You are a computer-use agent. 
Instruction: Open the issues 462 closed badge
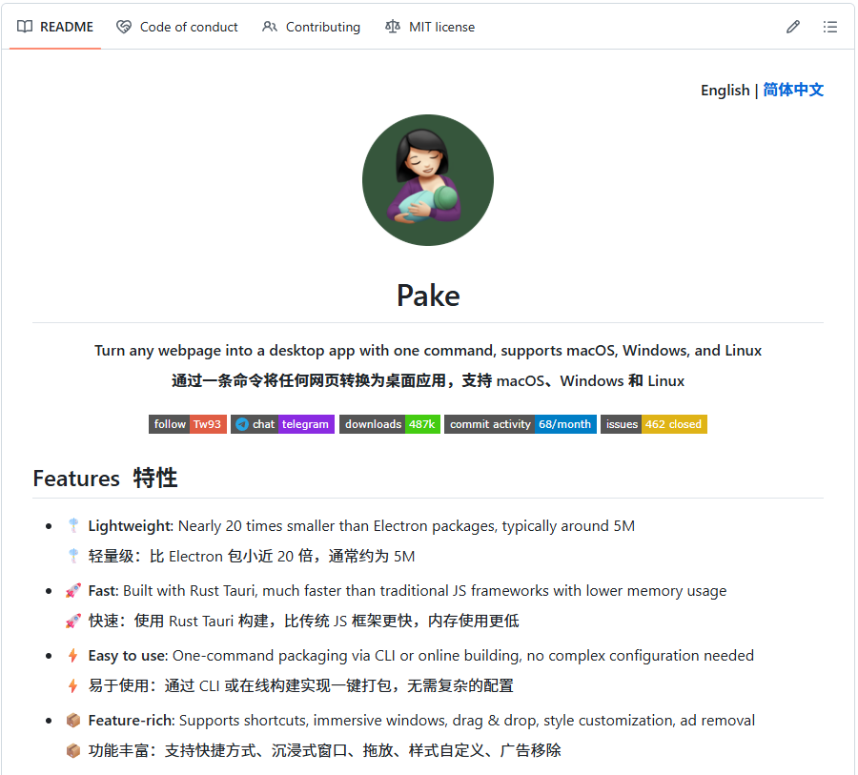[653, 424]
